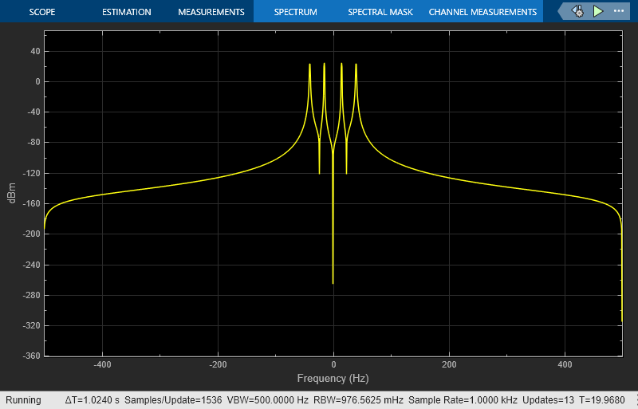This screenshot has height=409, width=638.
Task: Switch to the SCOPE tab
Action: [42, 12]
